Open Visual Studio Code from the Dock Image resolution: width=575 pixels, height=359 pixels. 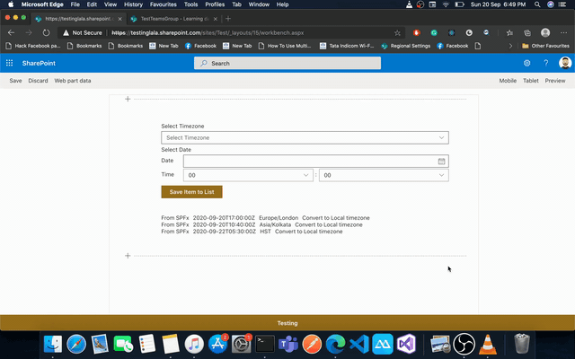click(x=359, y=345)
